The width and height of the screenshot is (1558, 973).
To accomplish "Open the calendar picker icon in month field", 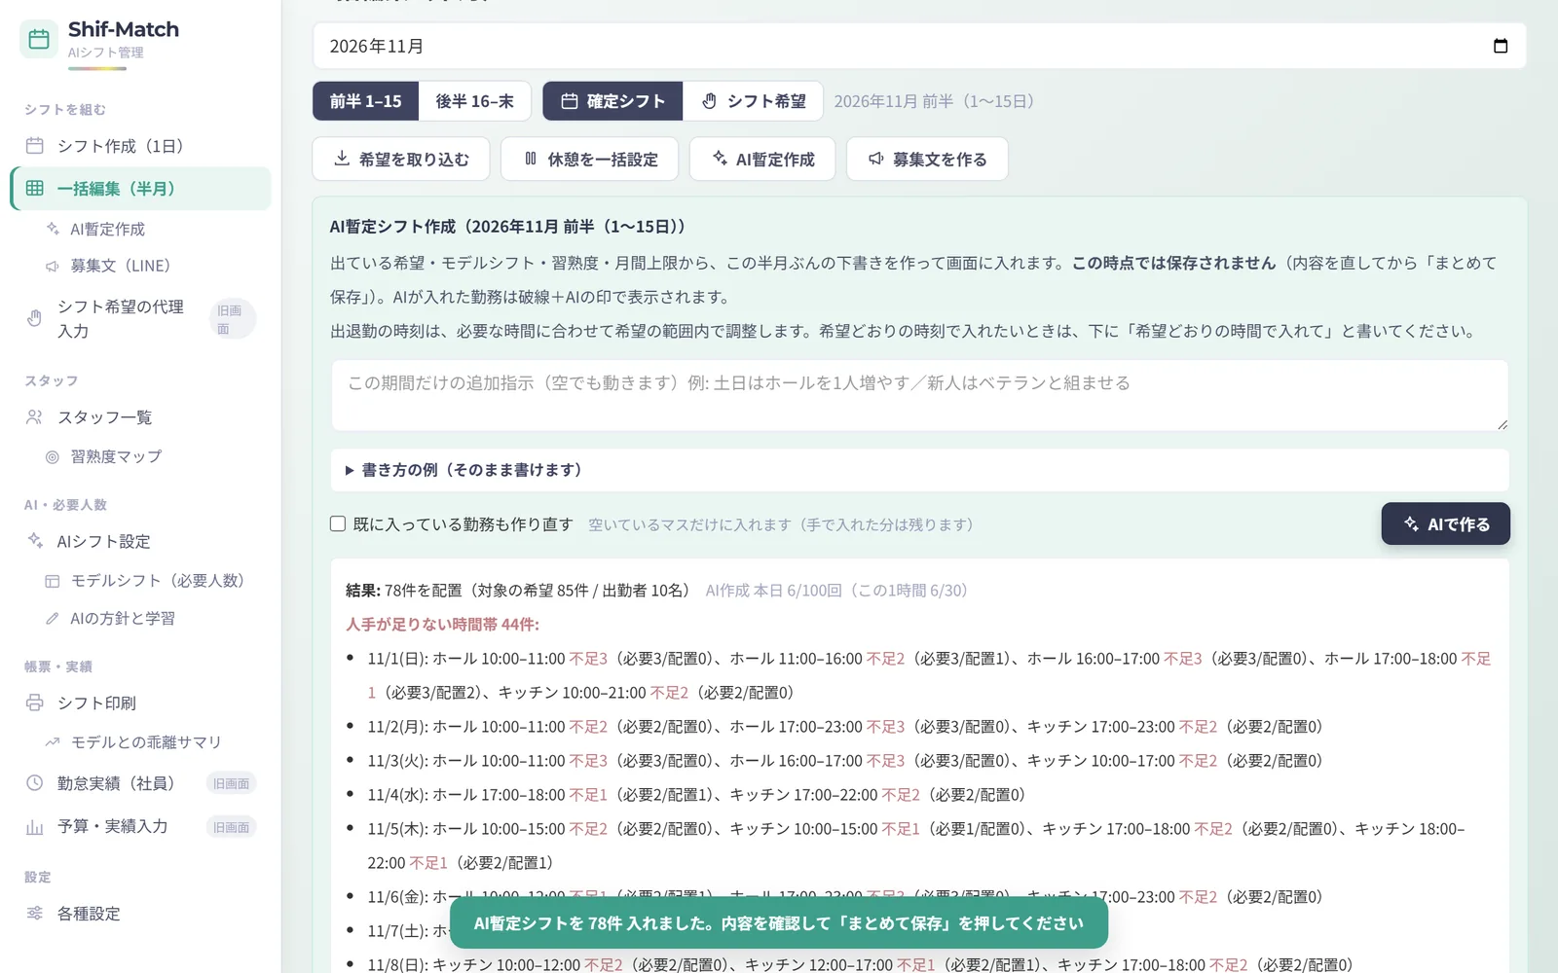I will click(x=1500, y=46).
